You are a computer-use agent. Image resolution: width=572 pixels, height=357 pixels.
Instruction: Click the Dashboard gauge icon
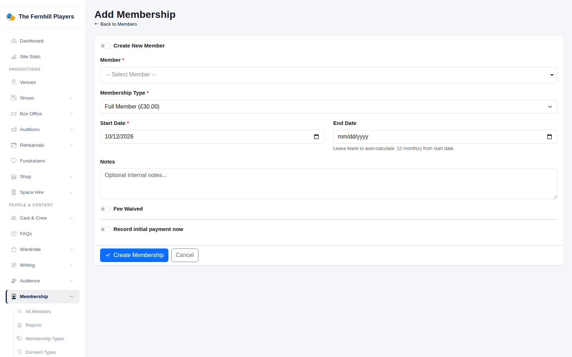[x=14, y=41]
